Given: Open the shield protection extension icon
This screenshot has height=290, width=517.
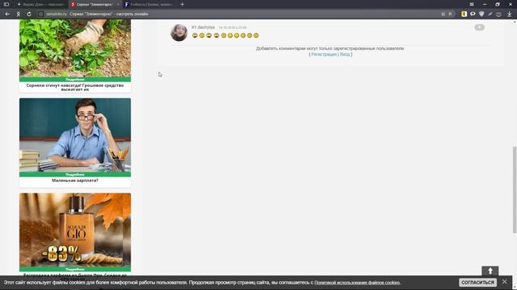Looking at the screenshot, I should pyautogui.click(x=481, y=14).
